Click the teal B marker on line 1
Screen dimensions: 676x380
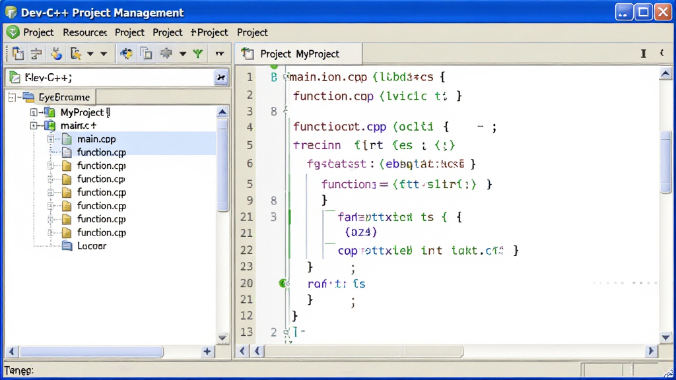pos(274,78)
